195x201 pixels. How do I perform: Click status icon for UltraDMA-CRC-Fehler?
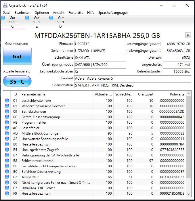click(7, 188)
